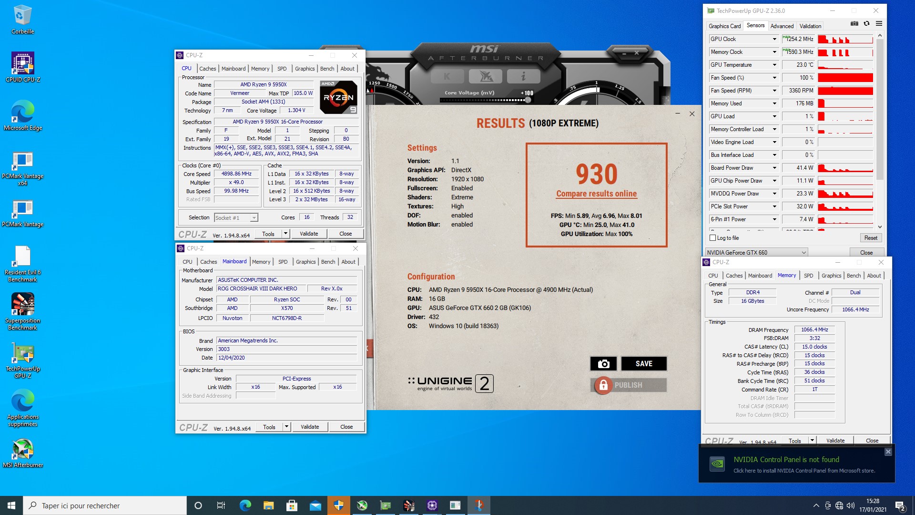
Task: Open Caches tab in CPU-Z processor window
Action: tap(207, 69)
